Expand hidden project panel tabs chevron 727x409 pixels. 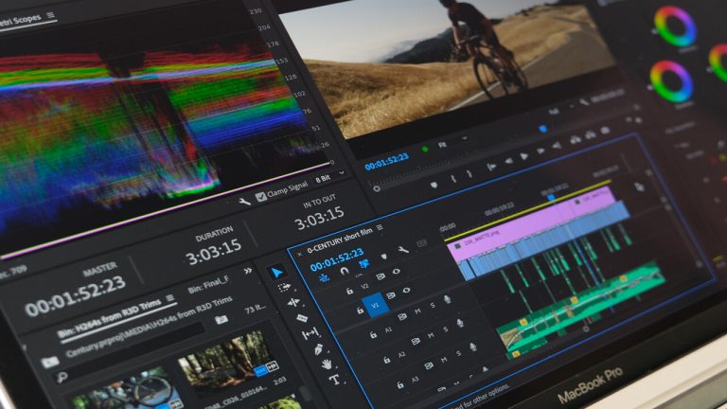(x=248, y=270)
